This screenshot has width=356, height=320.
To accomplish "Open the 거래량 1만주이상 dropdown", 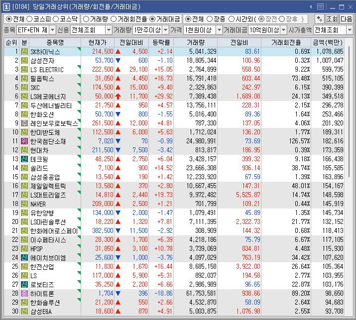I will [x=166, y=30].
